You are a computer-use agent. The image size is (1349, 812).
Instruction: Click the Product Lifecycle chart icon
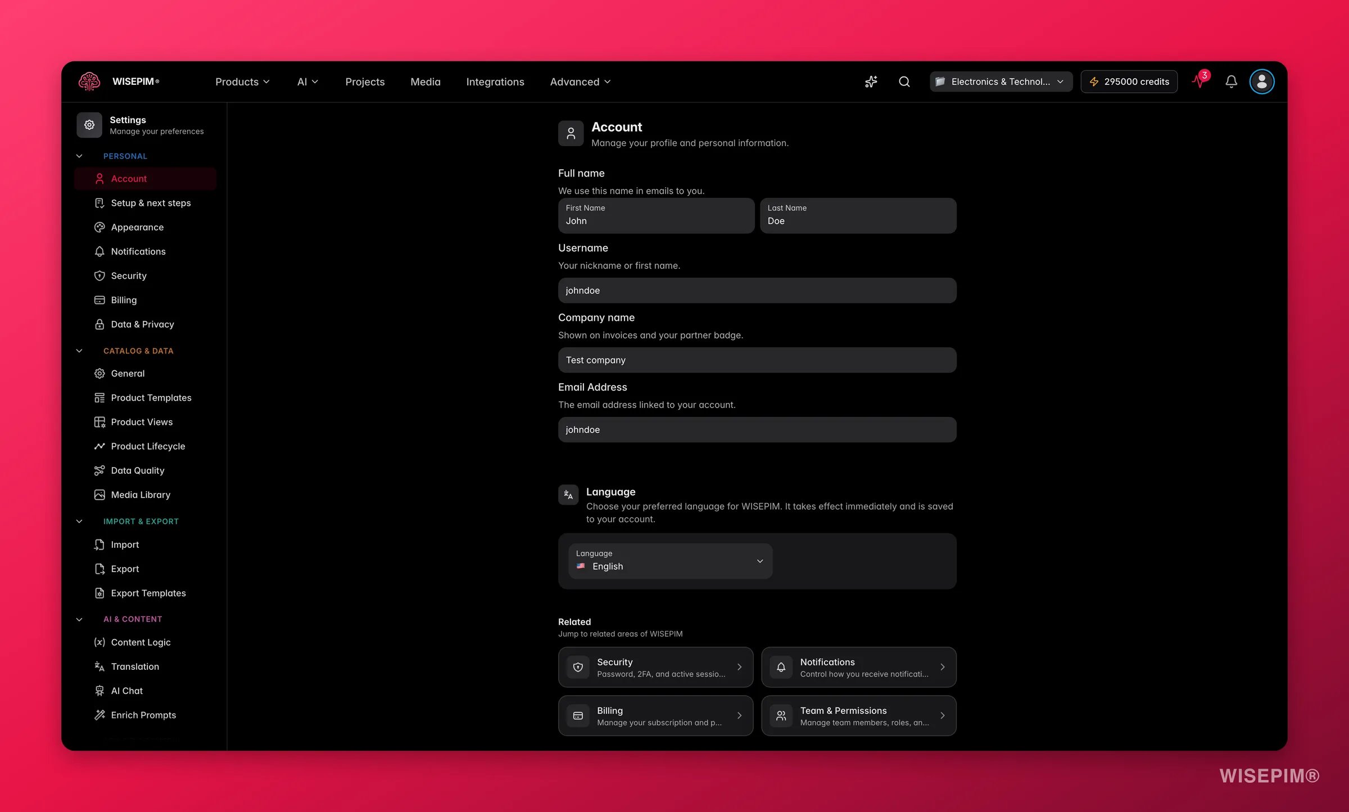pyautogui.click(x=99, y=446)
